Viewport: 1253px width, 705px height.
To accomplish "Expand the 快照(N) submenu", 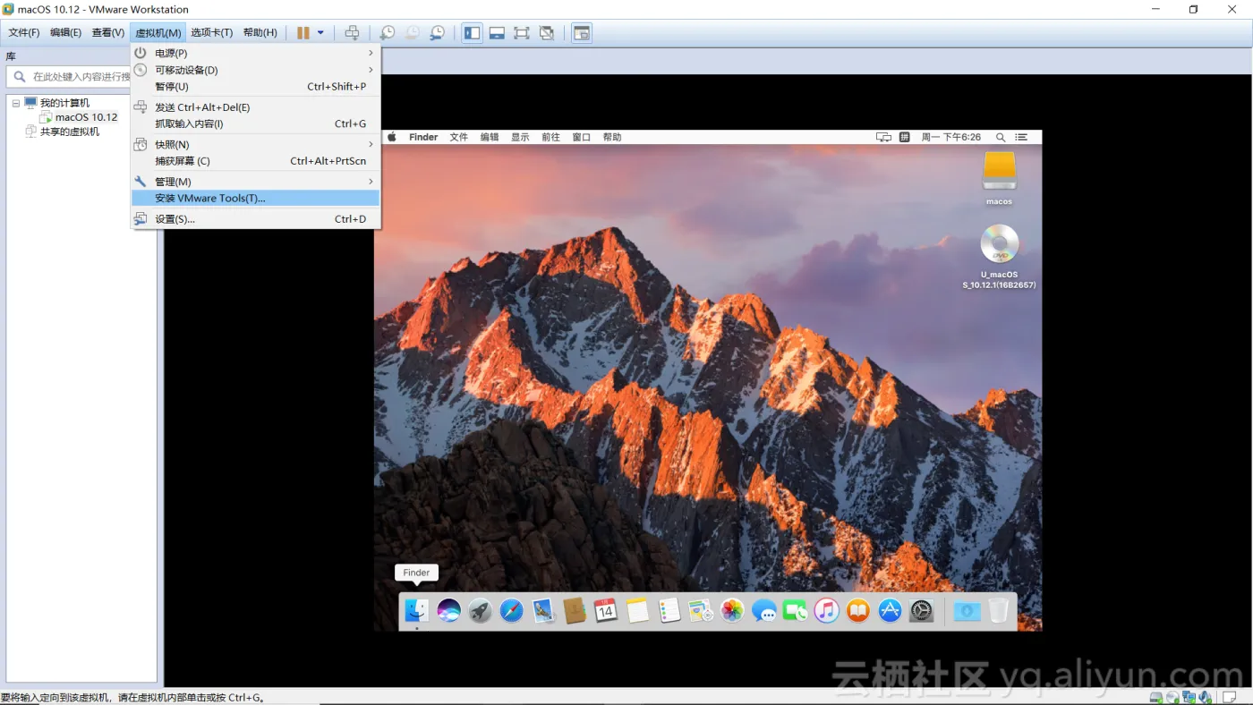I will 255,145.
